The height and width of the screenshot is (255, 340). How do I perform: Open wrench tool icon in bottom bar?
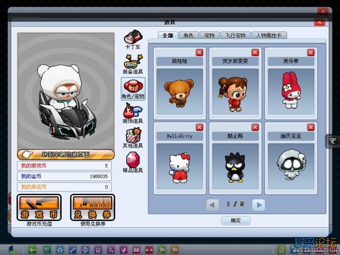coord(72,250)
